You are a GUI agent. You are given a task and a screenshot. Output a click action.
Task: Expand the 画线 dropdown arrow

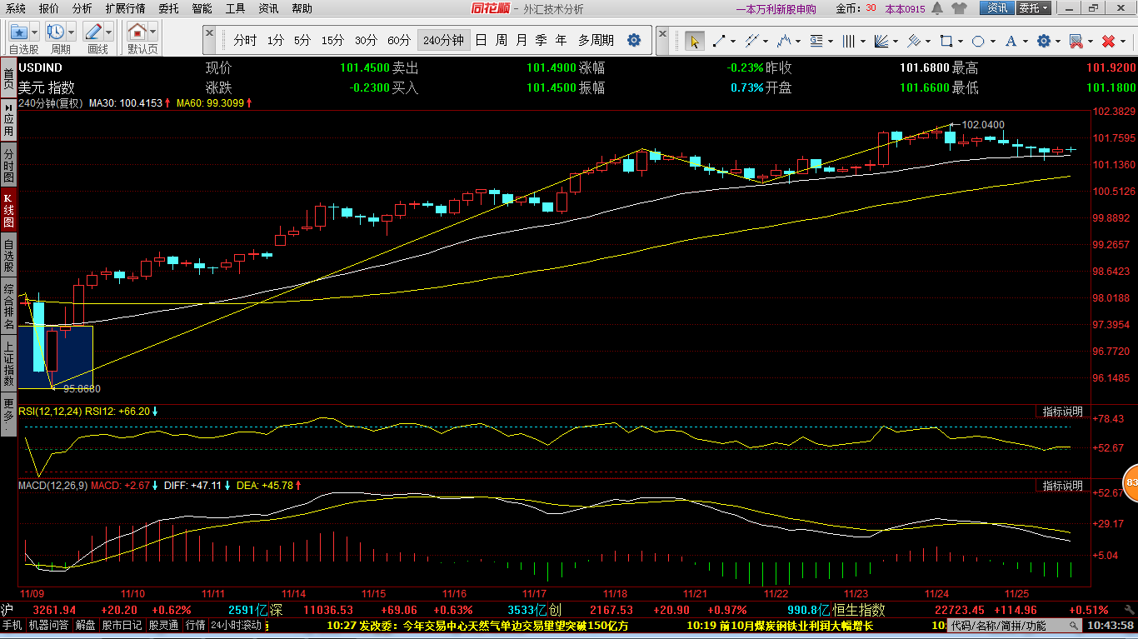click(x=108, y=32)
